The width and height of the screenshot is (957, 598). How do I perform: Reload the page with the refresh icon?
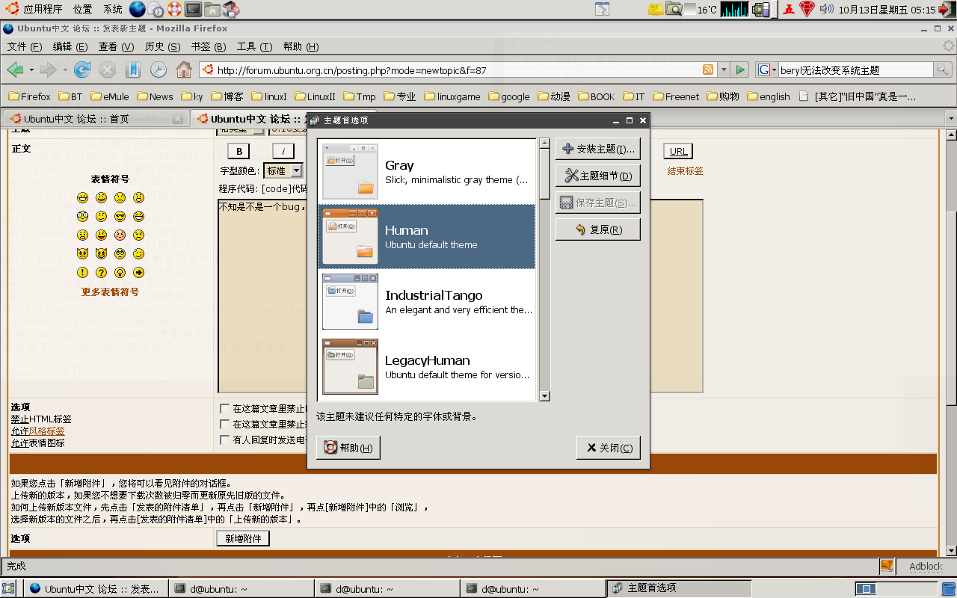[x=82, y=70]
